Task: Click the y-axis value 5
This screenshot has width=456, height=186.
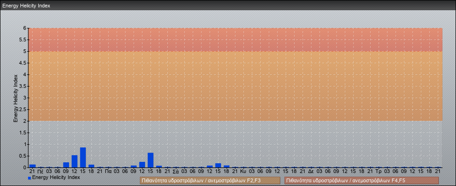Action: pyautogui.click(x=25, y=51)
